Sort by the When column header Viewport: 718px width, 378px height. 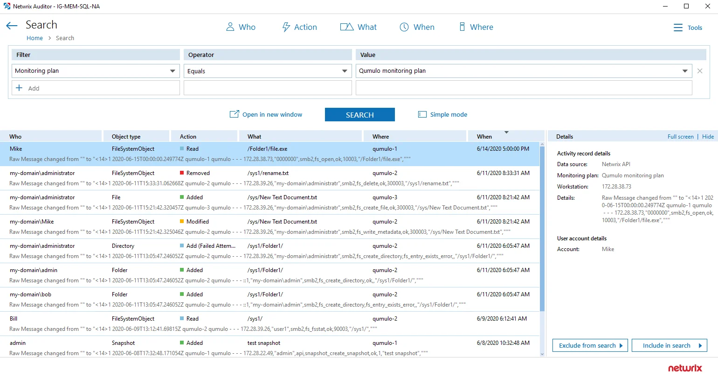[x=506, y=137]
